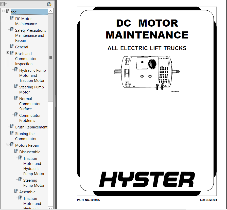Collapse the Assemble node
227x210 pixels.
point(12,191)
